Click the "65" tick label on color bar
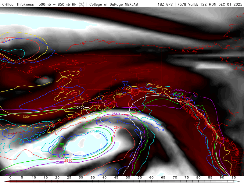The height and width of the screenshot is (183, 244). [x=163, y=178]
